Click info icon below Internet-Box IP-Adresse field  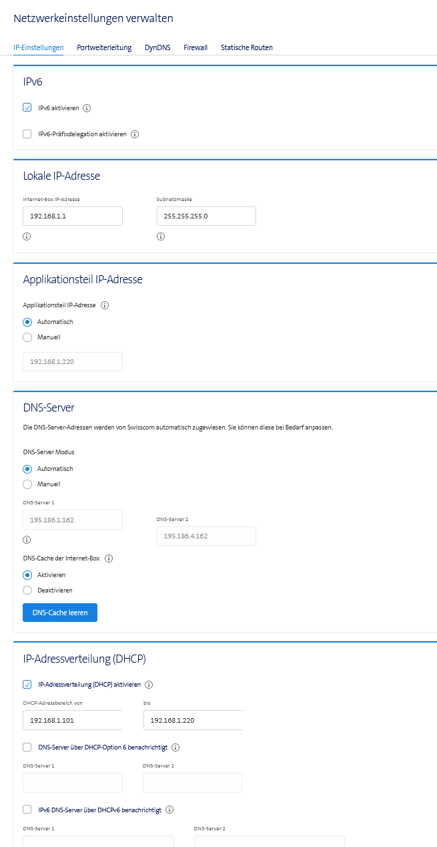pos(27,236)
